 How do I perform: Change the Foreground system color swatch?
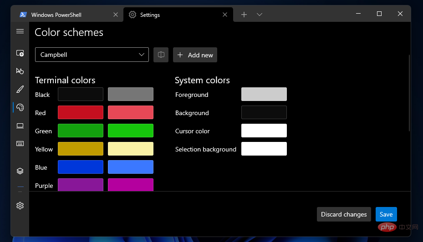pos(264,94)
